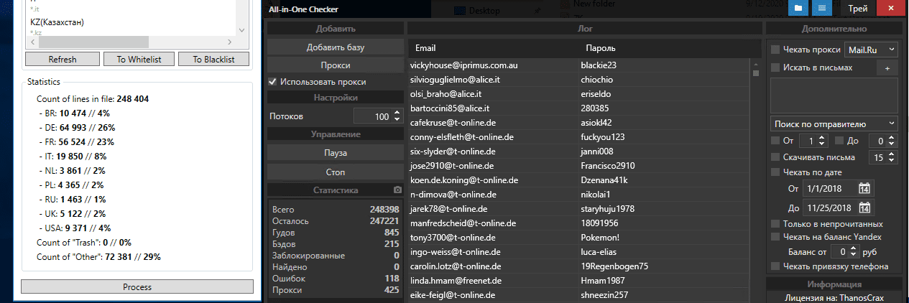Enable Чекать по дате checkbox
The height and width of the screenshot is (303, 909).
775,172
